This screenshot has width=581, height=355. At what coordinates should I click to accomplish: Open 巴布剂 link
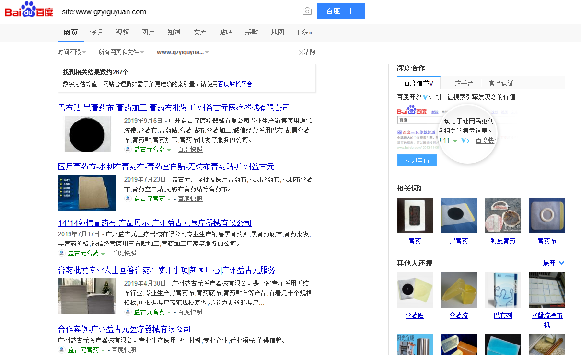(x=503, y=315)
